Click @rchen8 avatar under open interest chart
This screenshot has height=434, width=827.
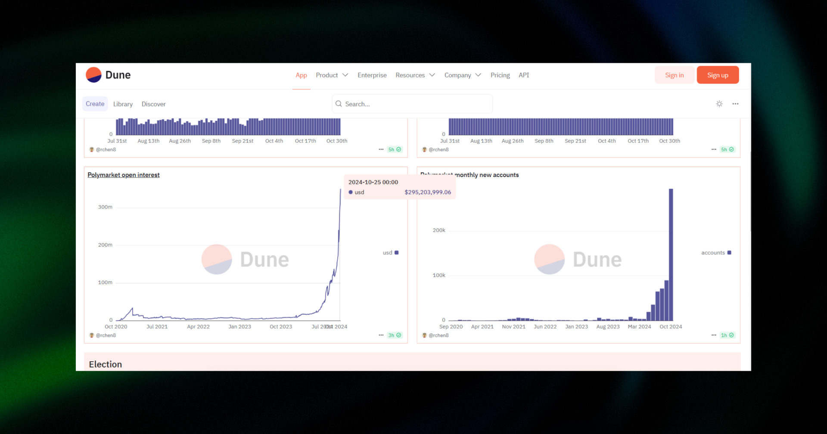(91, 335)
